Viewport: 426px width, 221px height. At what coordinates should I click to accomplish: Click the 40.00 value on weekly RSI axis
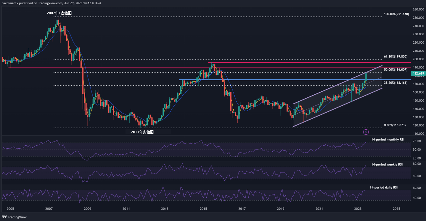pos(417,176)
